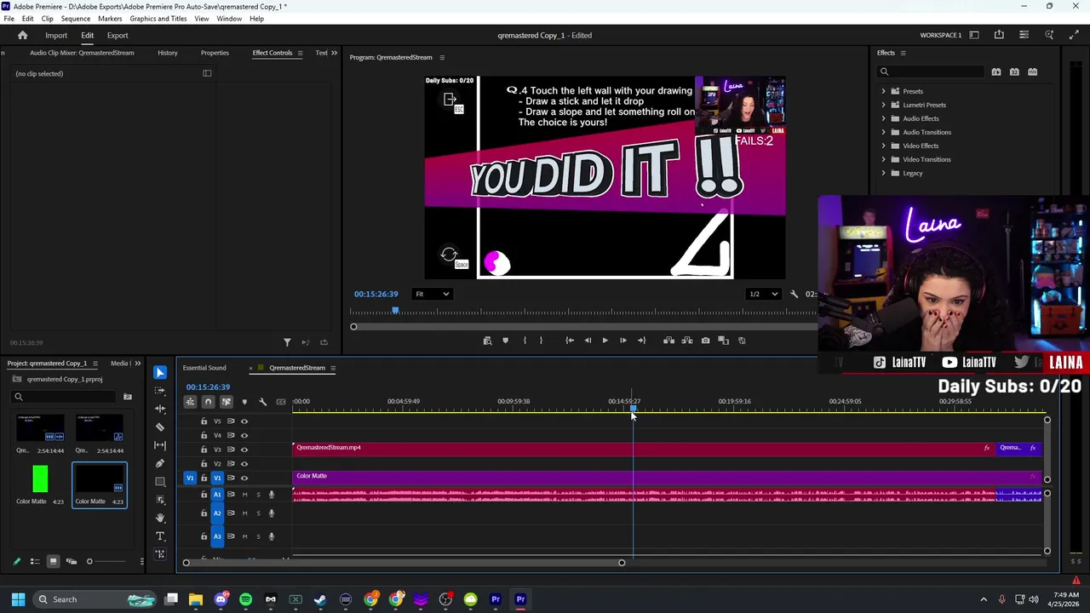Pick the Razor tool

(x=160, y=427)
